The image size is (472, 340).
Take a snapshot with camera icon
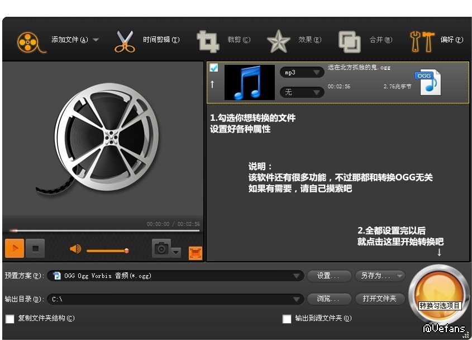point(161,248)
